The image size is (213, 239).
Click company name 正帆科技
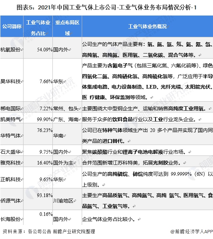point(10,179)
